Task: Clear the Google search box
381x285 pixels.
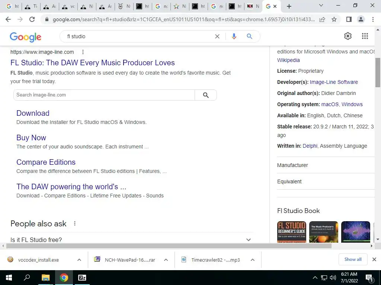Action: coord(217,36)
